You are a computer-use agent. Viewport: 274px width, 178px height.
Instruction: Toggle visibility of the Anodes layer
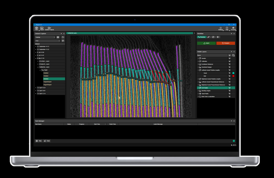229,58
